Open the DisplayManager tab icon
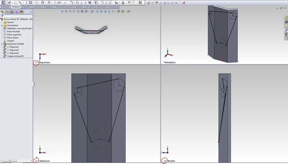The image size is (288, 164). pos(21,12)
